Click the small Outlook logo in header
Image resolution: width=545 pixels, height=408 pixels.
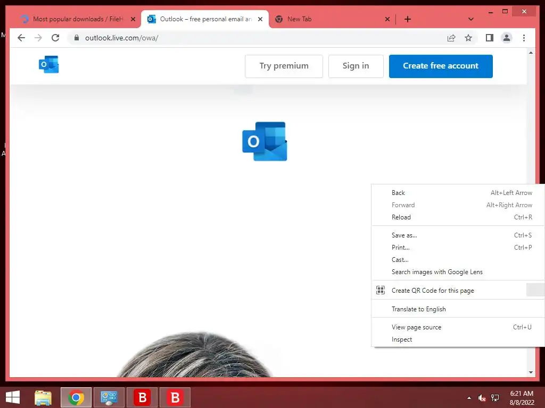click(48, 64)
